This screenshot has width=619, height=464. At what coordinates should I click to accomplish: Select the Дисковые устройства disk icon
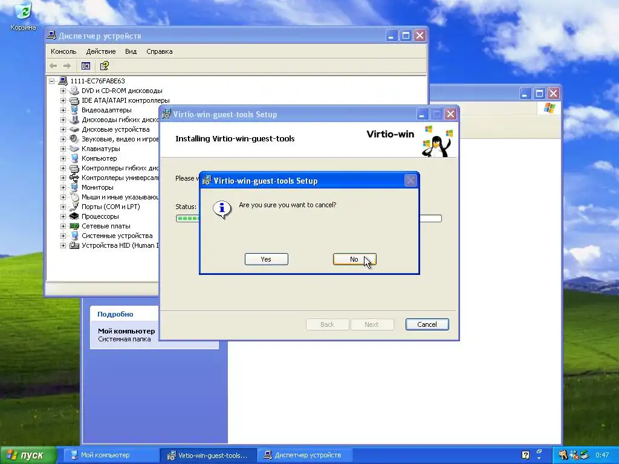[x=74, y=129]
